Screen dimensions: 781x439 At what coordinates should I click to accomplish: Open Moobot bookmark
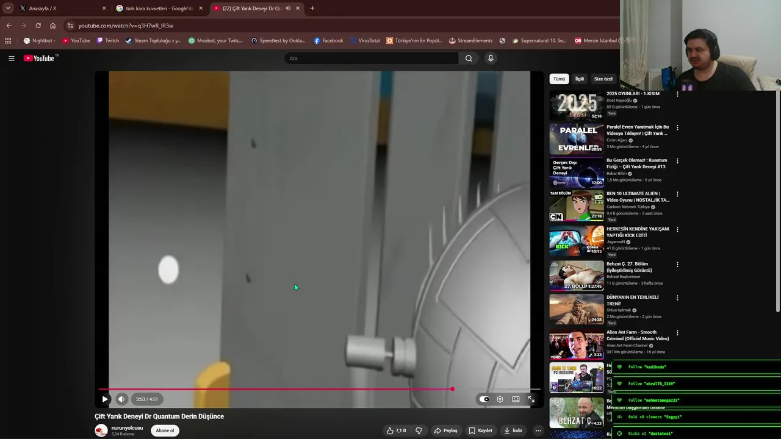pyautogui.click(x=215, y=41)
